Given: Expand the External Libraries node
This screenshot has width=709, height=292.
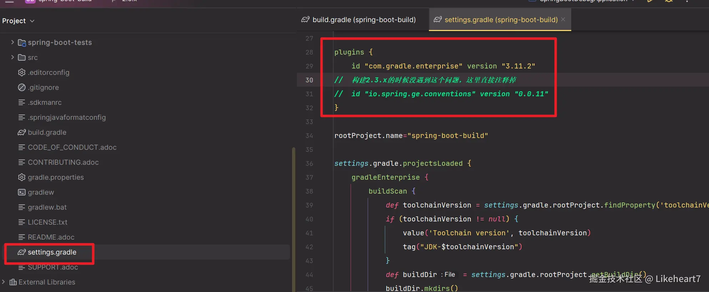Looking at the screenshot, I should pyautogui.click(x=4, y=282).
